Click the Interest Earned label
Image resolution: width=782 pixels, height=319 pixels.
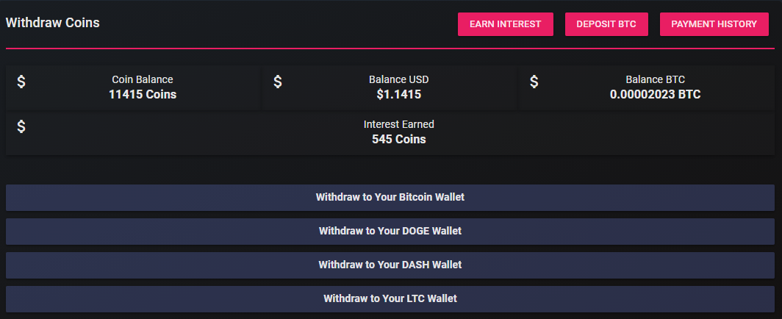[399, 124]
